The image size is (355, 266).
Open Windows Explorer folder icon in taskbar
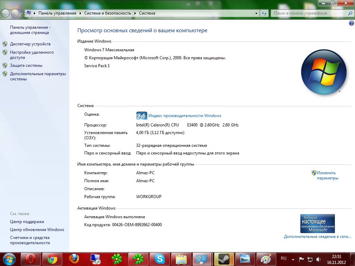(x=181, y=259)
